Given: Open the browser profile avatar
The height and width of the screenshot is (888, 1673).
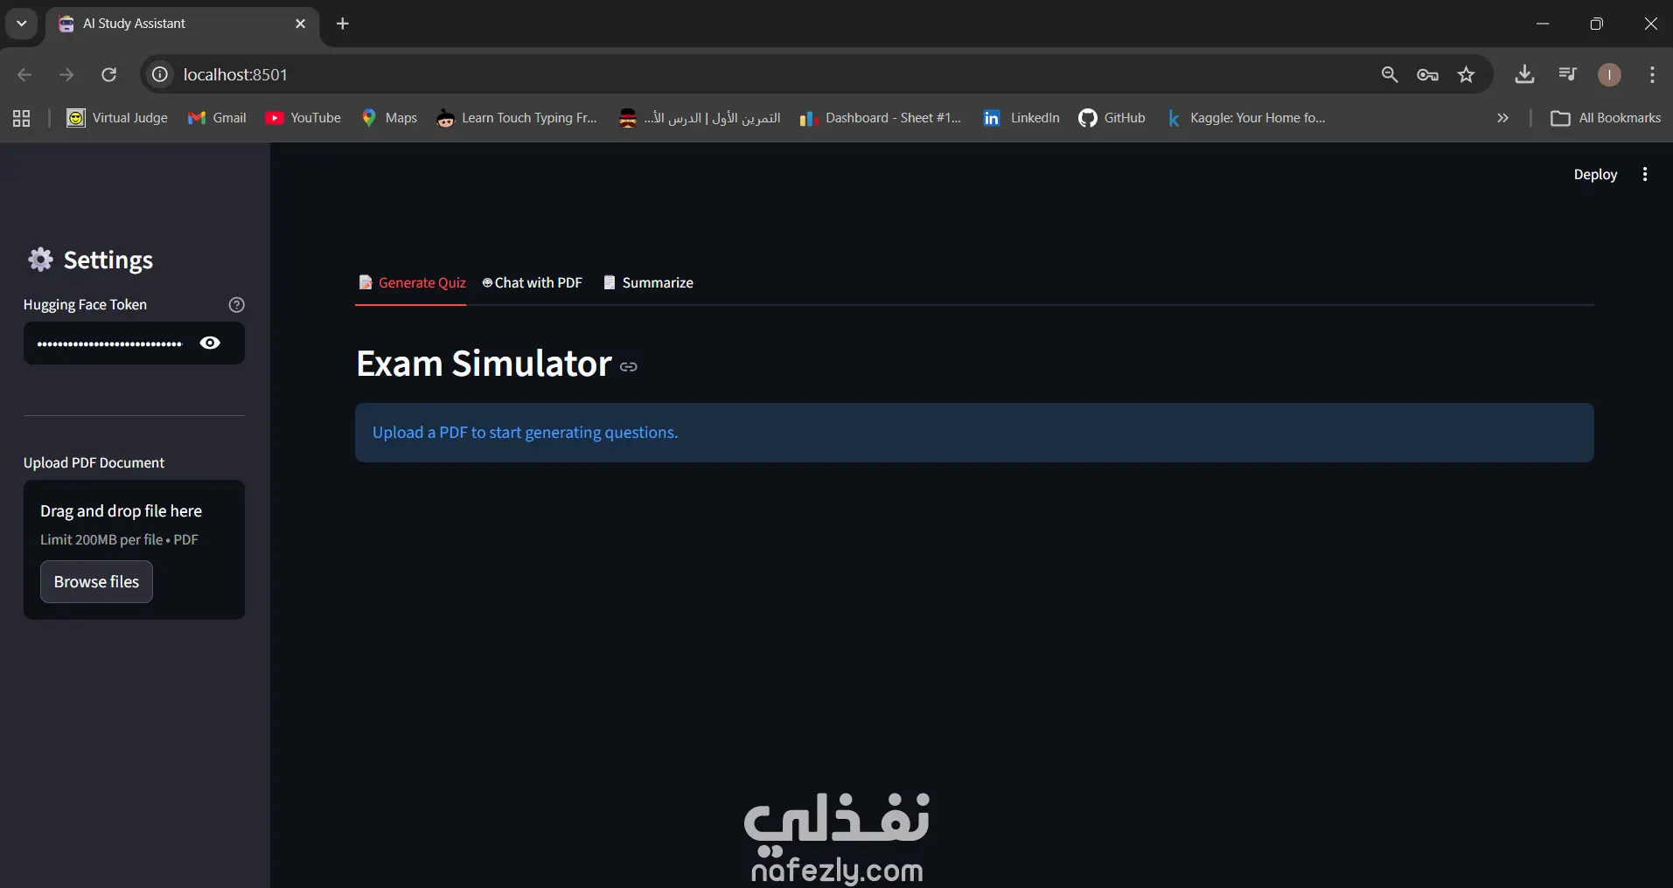Looking at the screenshot, I should tap(1609, 74).
